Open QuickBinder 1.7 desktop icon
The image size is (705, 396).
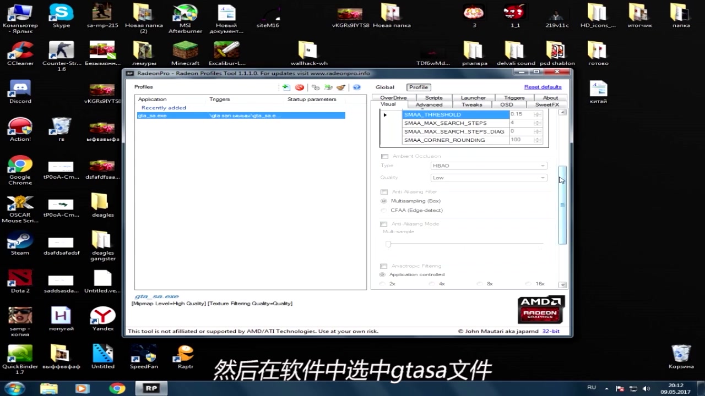click(x=20, y=360)
